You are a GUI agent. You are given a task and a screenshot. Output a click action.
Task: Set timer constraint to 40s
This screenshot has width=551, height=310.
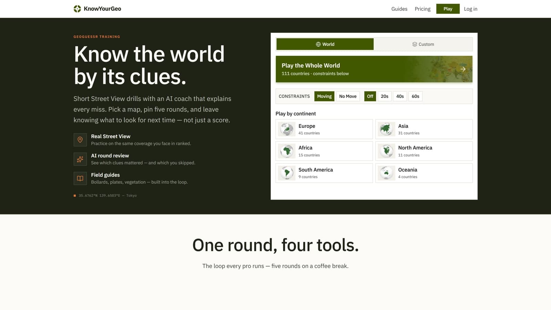(400, 96)
